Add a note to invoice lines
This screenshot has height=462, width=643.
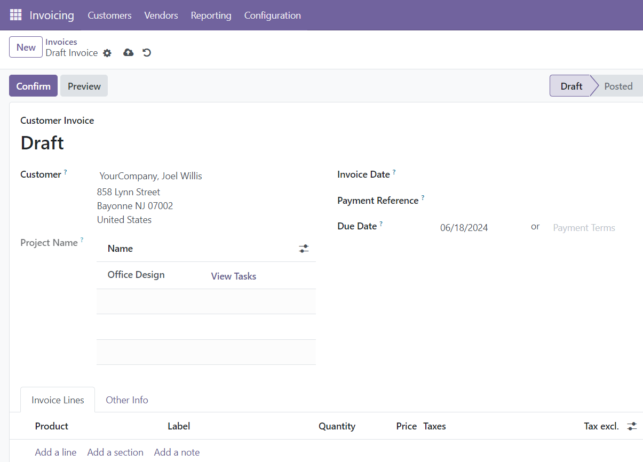tap(177, 452)
